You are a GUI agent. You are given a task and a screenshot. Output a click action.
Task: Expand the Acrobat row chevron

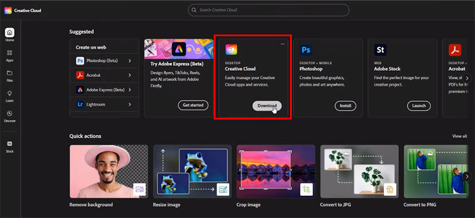129,75
